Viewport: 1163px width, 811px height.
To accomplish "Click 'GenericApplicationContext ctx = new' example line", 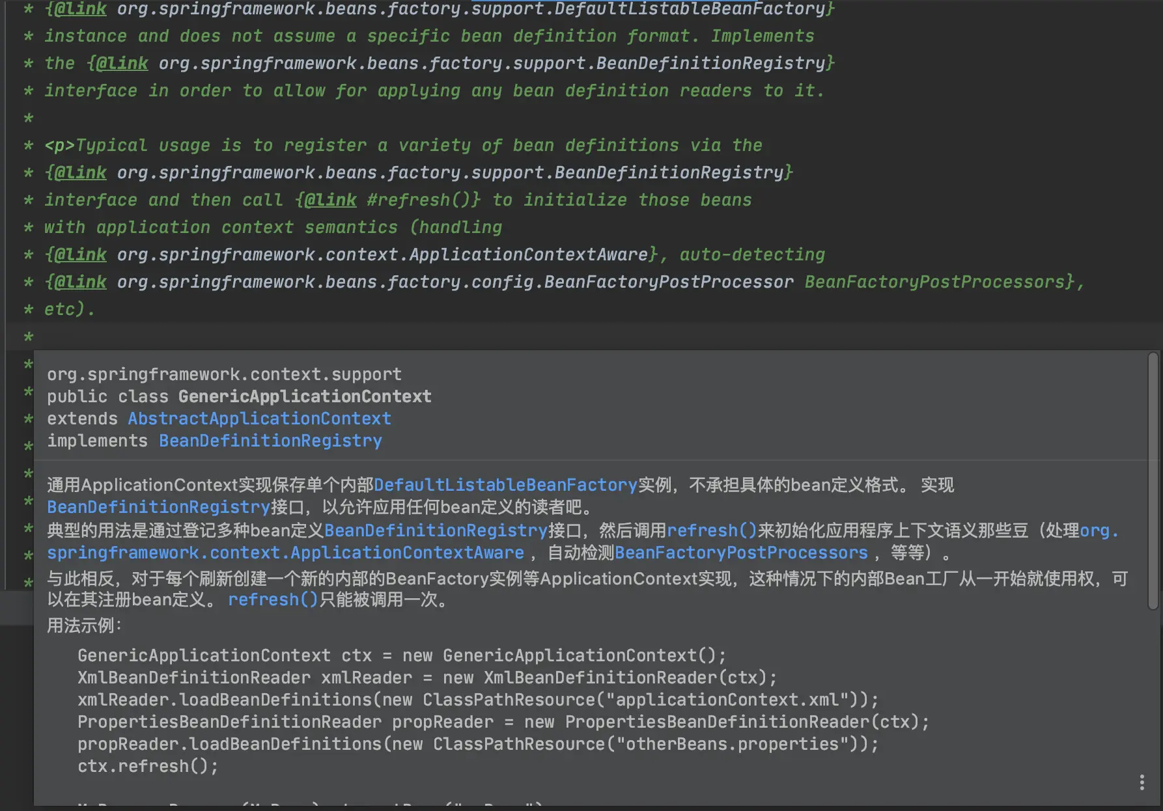I will pyautogui.click(x=402, y=655).
